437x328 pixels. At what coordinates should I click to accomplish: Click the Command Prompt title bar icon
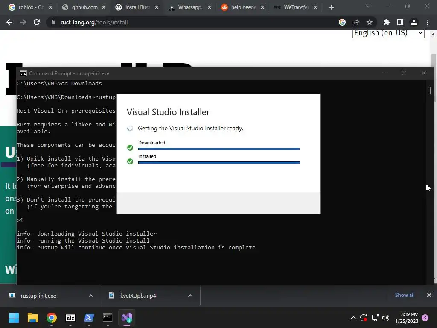(x=23, y=73)
